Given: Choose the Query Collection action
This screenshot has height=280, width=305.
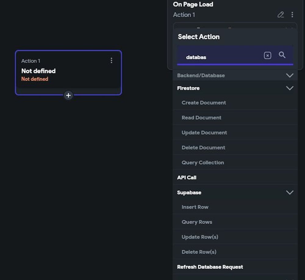Looking at the screenshot, I should coord(203,162).
